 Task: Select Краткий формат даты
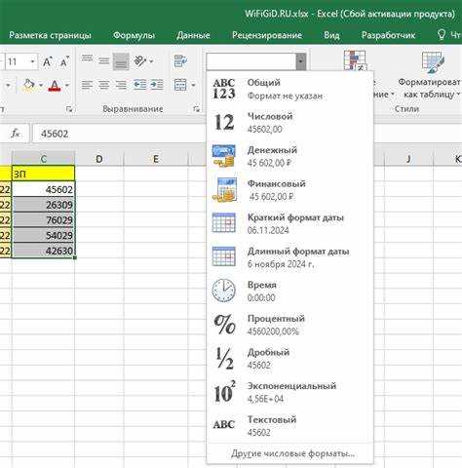click(289, 223)
